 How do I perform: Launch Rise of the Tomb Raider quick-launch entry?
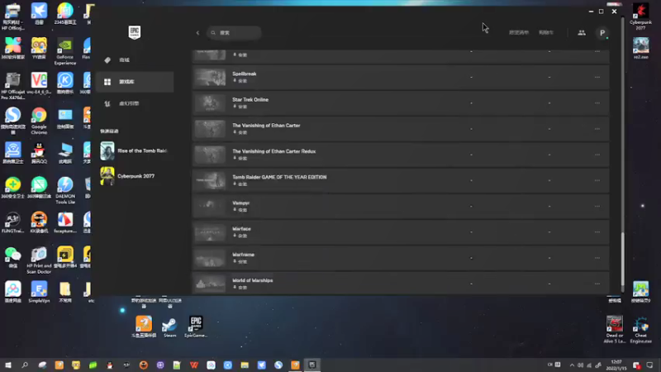coord(135,150)
